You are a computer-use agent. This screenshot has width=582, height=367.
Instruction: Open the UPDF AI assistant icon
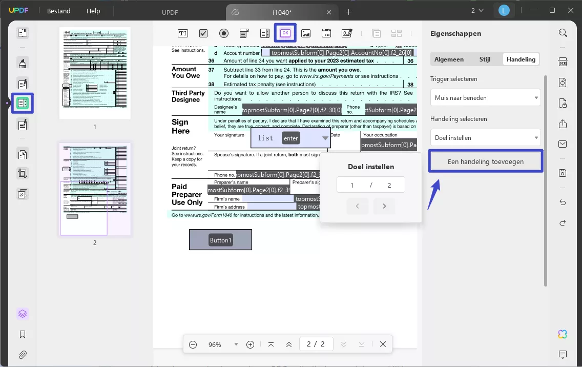point(563,334)
